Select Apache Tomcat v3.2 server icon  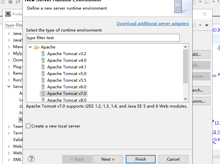(43, 54)
